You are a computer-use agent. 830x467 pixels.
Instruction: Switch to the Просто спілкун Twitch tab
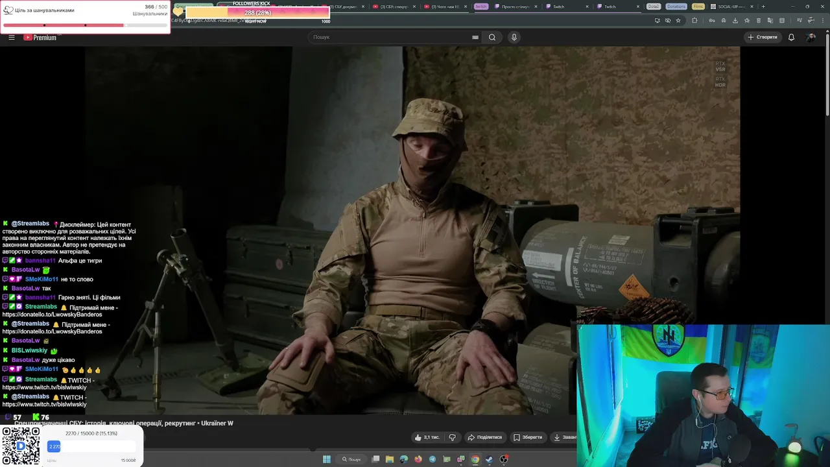coord(515,6)
